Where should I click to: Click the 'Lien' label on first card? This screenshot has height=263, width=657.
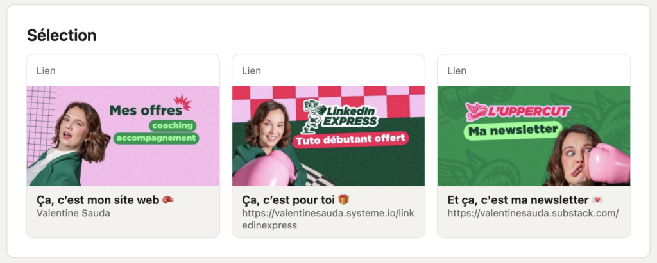pyautogui.click(x=46, y=70)
